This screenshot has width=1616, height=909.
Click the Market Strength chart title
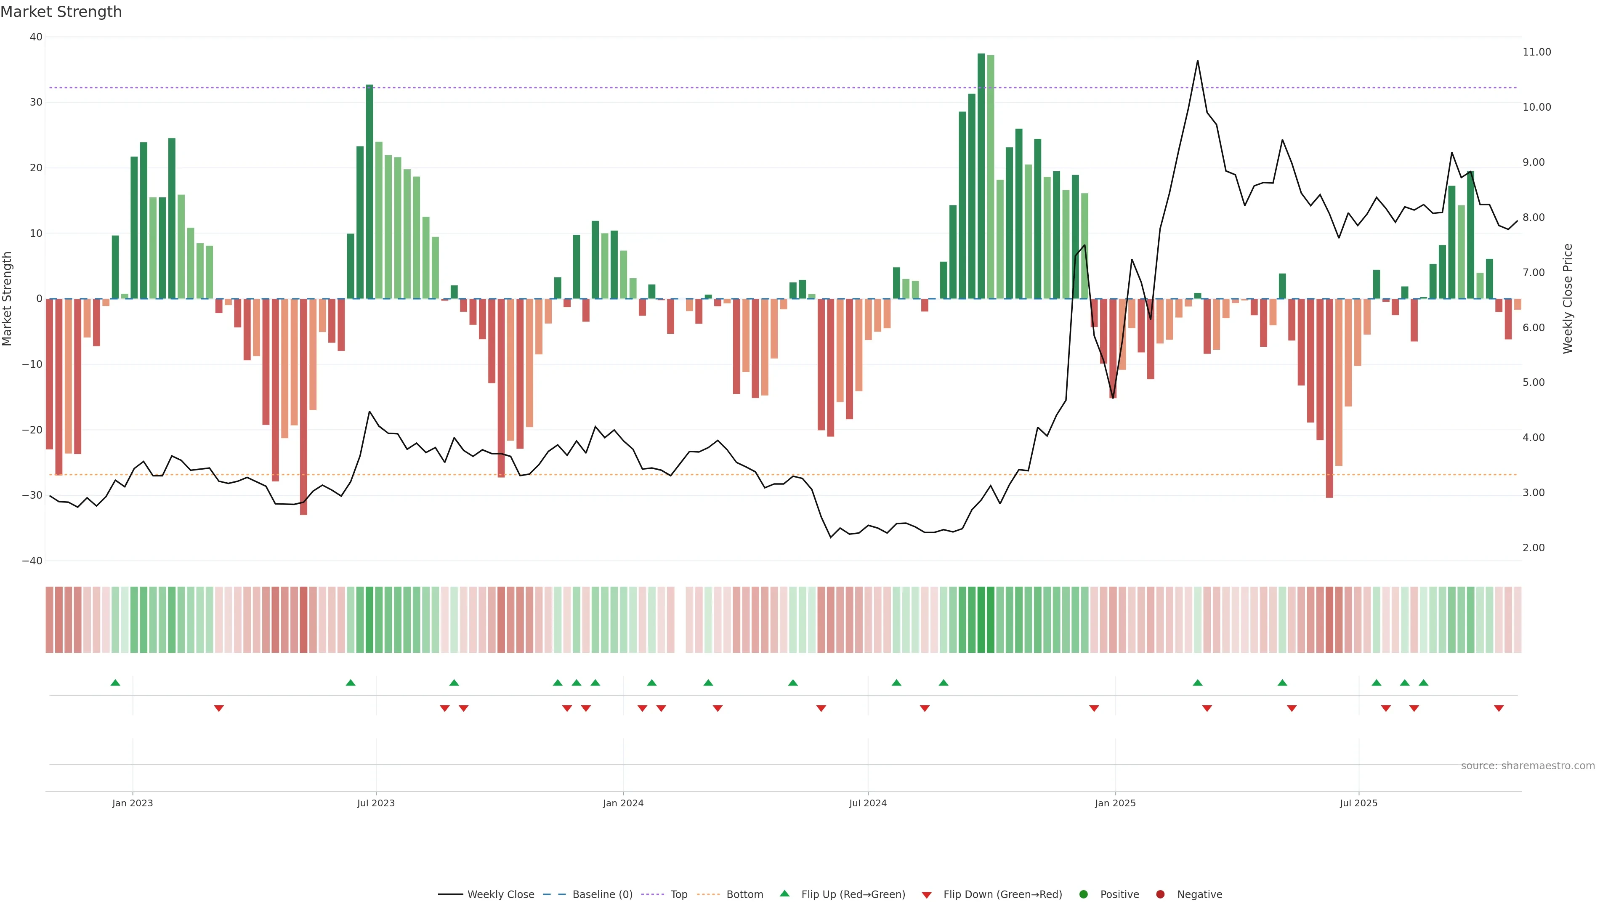point(61,12)
